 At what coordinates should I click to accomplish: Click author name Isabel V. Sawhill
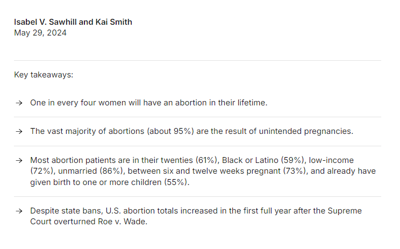45,22
